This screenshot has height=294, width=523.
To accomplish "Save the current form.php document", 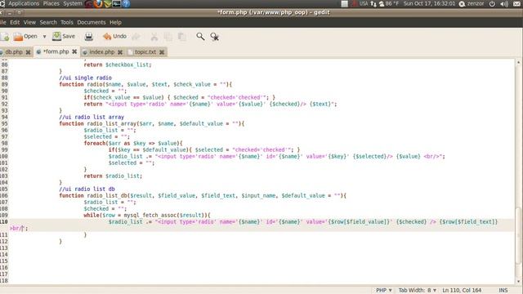I will [64, 36].
